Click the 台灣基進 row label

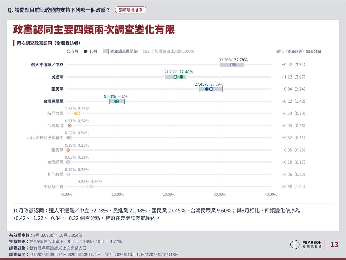(55, 126)
